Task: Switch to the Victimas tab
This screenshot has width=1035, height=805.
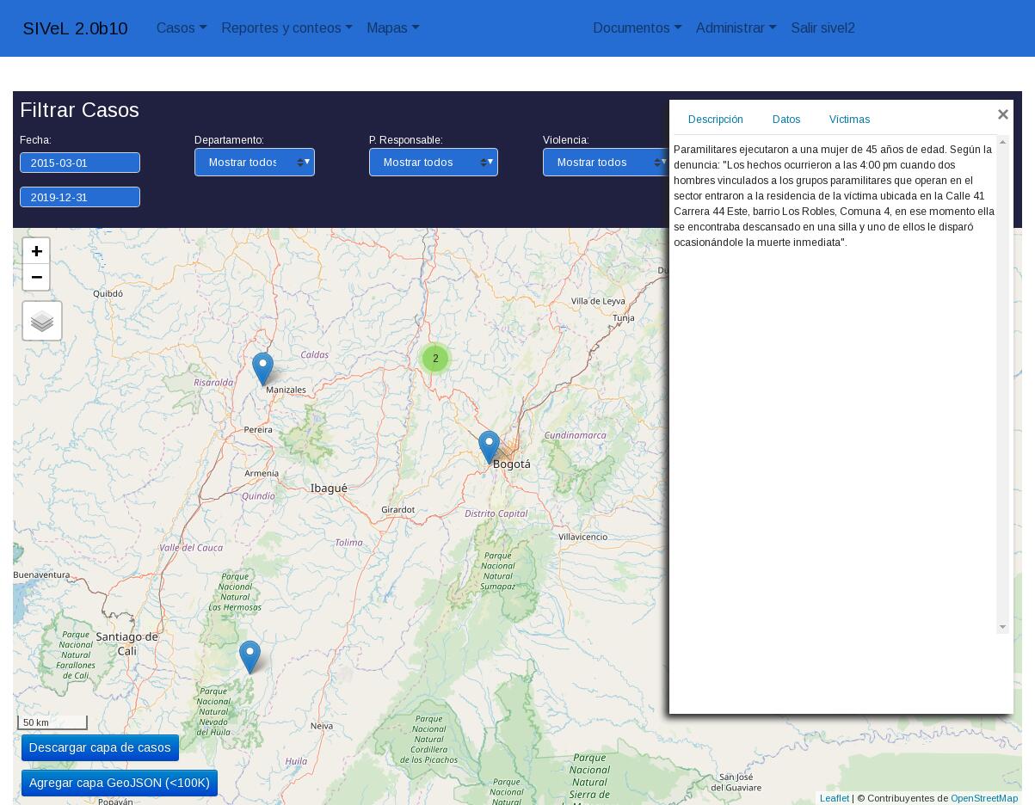Action: [x=849, y=120]
